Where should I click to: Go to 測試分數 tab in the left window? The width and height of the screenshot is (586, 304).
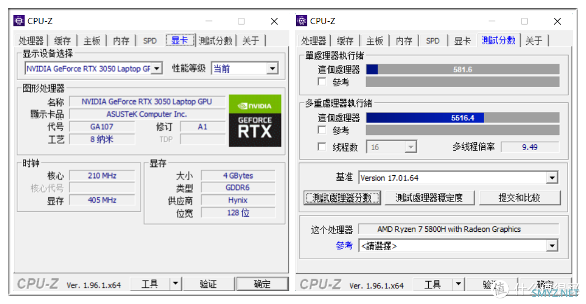pyautogui.click(x=215, y=40)
